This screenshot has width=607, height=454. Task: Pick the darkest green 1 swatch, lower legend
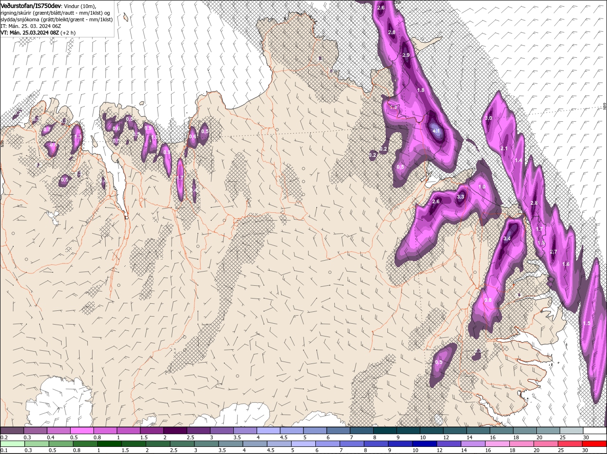coord(110,443)
